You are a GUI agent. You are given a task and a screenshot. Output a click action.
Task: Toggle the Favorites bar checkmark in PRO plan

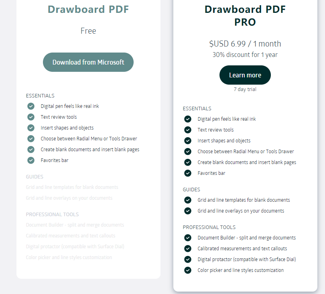[188, 173]
